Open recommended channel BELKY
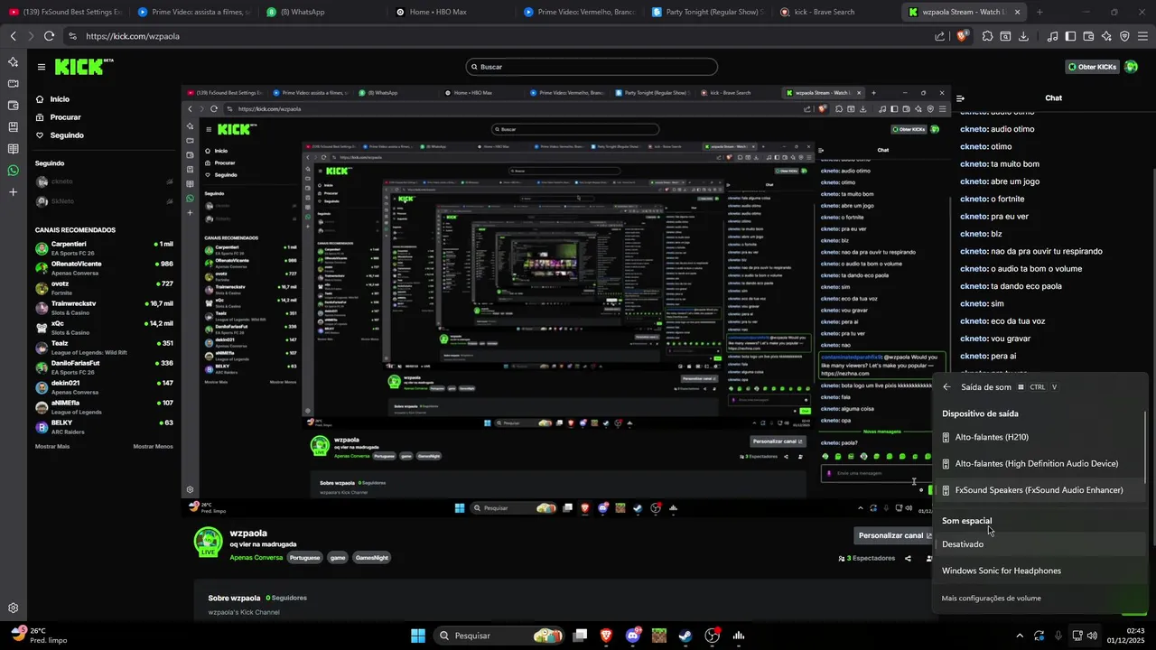The width and height of the screenshot is (1156, 650). pos(104,427)
